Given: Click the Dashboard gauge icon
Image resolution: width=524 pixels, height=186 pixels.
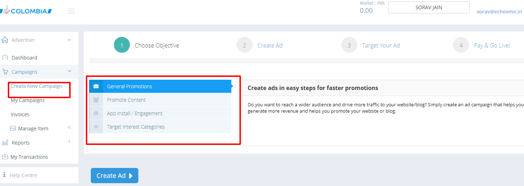Looking at the screenshot, I should click(x=5, y=58).
